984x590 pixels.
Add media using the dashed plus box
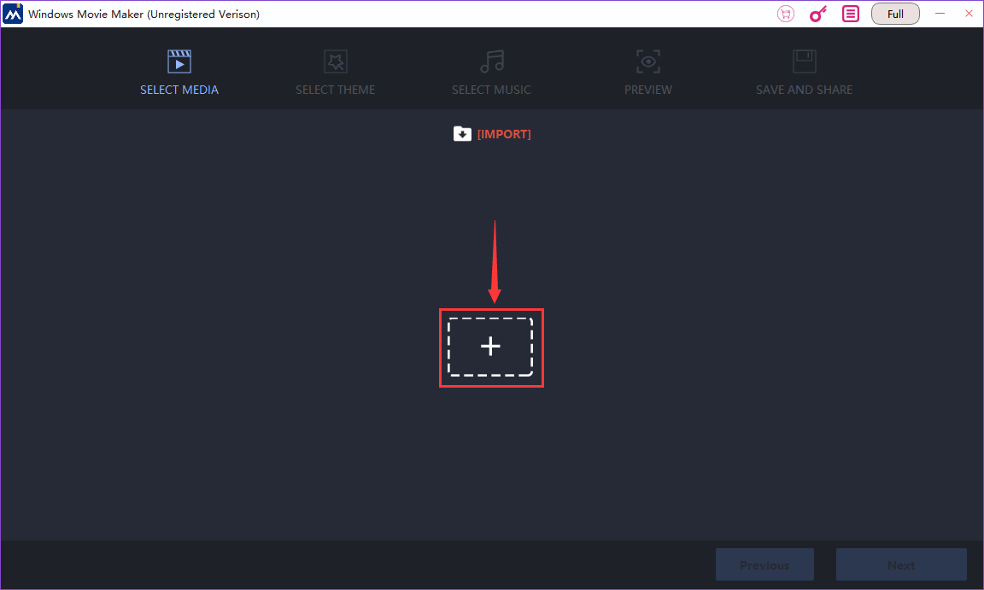click(491, 347)
